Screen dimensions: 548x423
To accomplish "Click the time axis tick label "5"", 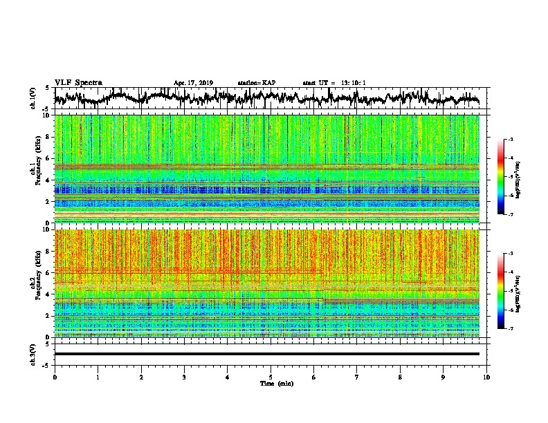I will (x=271, y=377).
